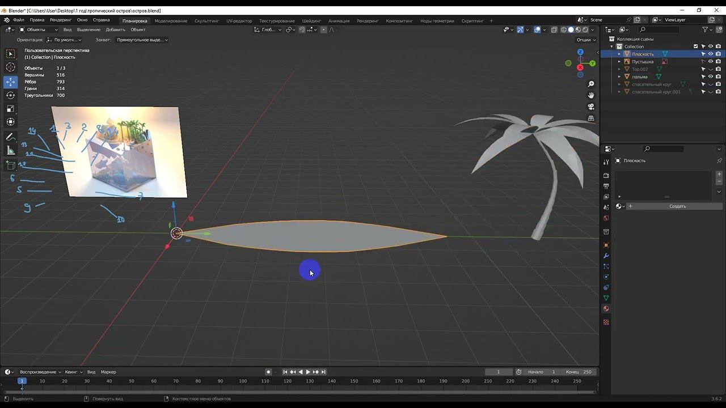Viewport: 726px width, 408px height.
Task: Switch viewport shading to rendered
Action: point(585,29)
